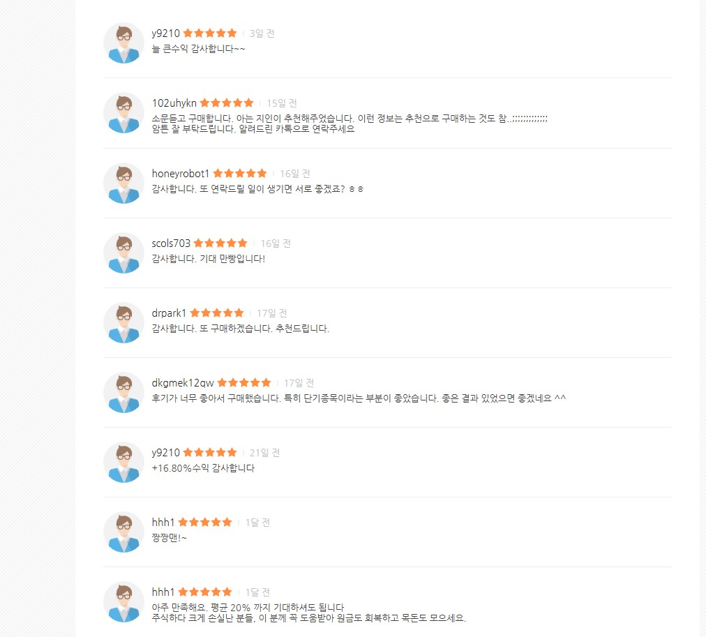The height and width of the screenshot is (637, 706).
Task: Click the avatar next to the 짱짱맨!~ review
Action: pos(123,532)
